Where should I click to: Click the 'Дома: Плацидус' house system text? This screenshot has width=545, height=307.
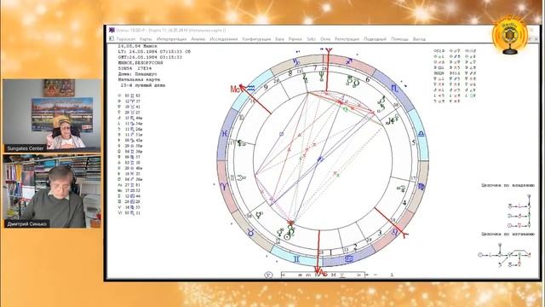click(x=138, y=74)
